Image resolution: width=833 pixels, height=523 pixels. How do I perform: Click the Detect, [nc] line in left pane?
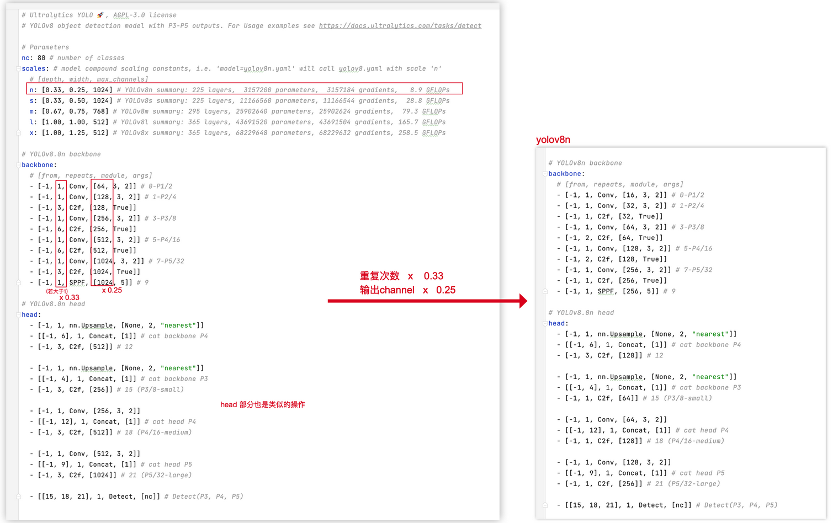[x=136, y=497]
